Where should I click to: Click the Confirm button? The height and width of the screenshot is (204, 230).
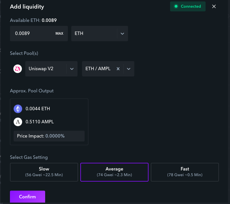(28, 197)
